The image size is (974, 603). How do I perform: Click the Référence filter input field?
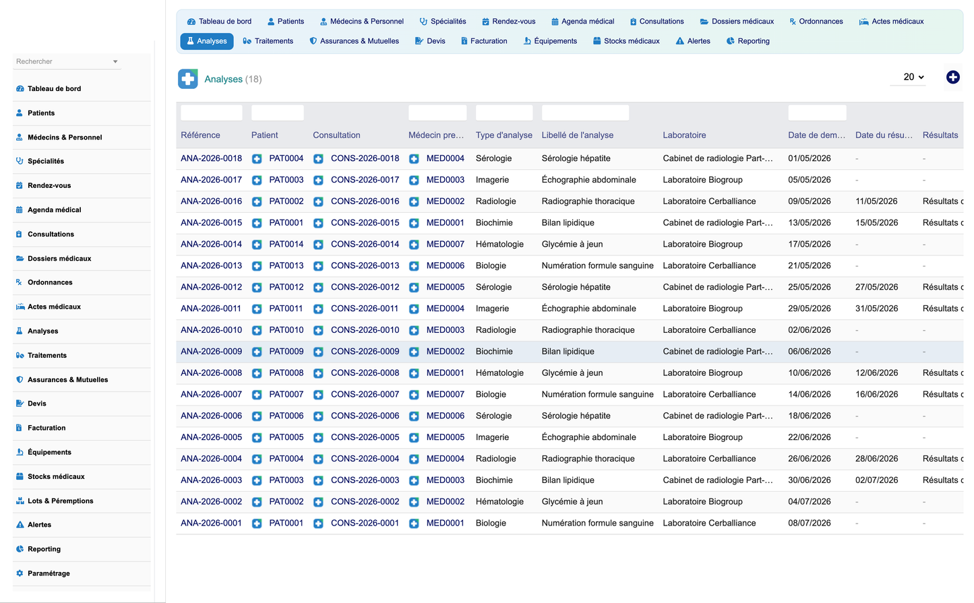point(211,113)
